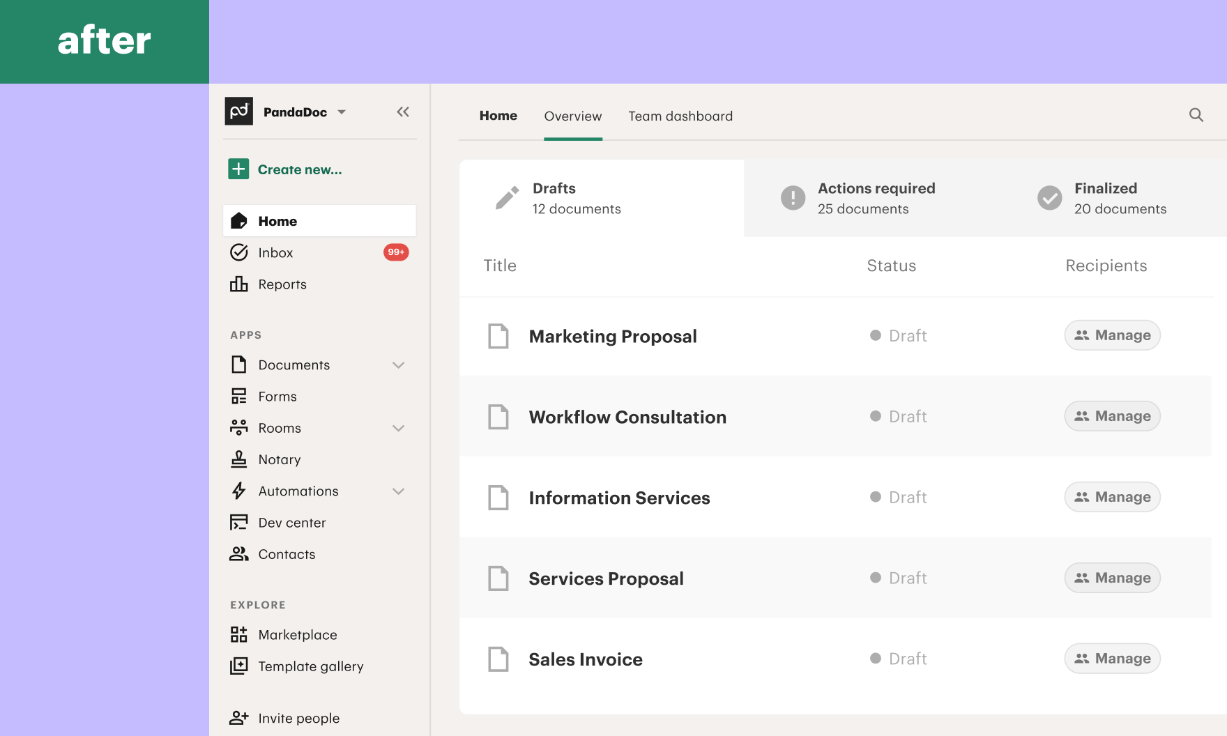Viewport: 1227px width, 736px height.
Task: Click the green plus Create new icon
Action: 238,169
